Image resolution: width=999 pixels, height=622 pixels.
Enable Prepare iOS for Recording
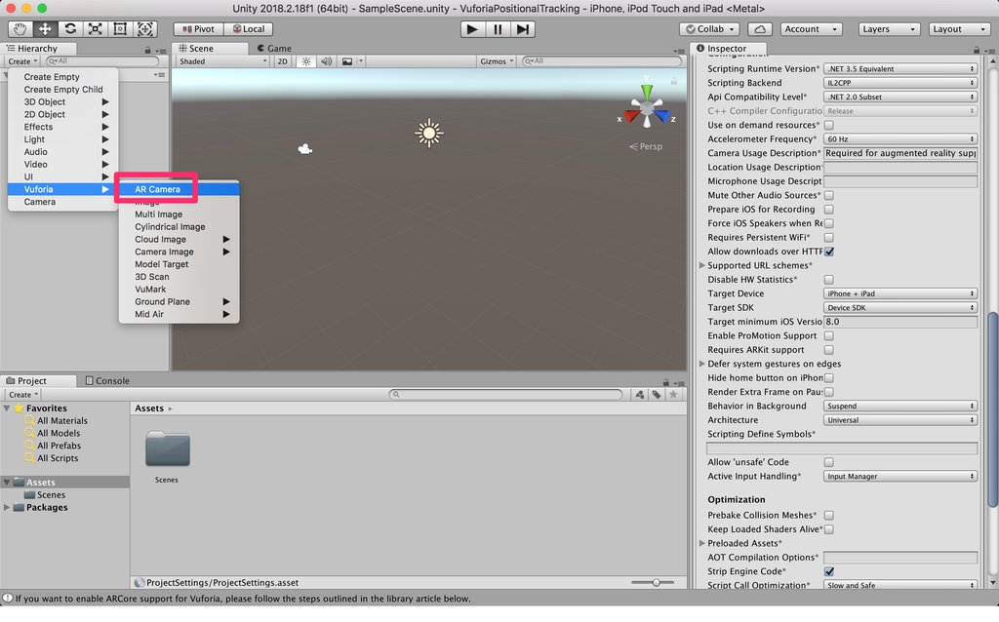[x=829, y=210]
